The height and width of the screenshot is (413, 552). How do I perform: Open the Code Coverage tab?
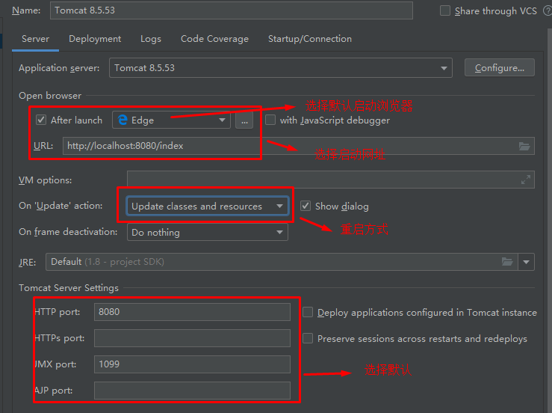click(214, 39)
